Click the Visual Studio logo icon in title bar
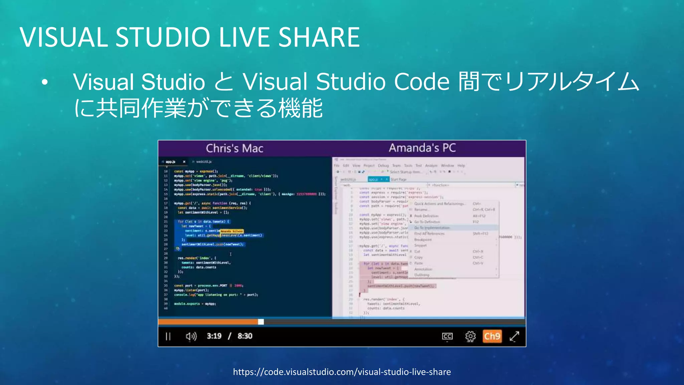 (336, 160)
